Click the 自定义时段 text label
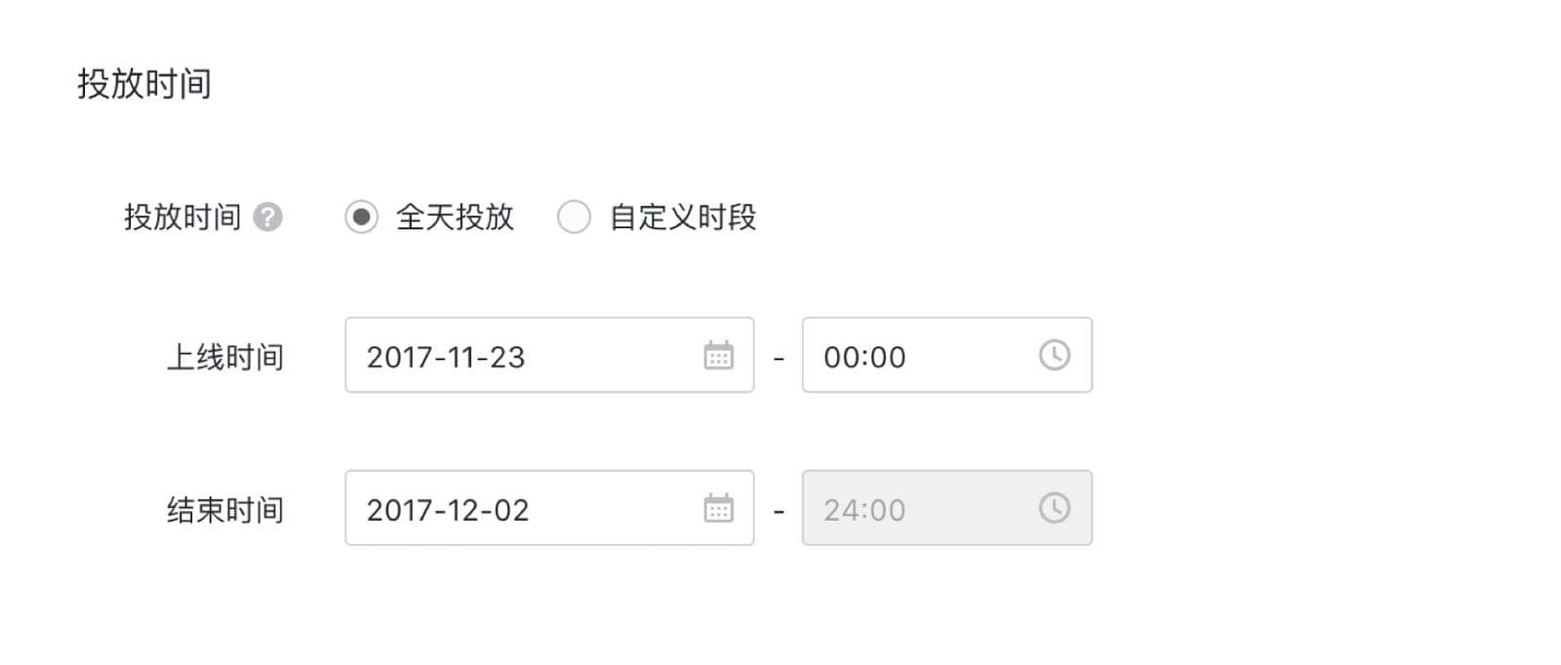Image resolution: width=1561 pixels, height=665 pixels. pyautogui.click(x=683, y=217)
